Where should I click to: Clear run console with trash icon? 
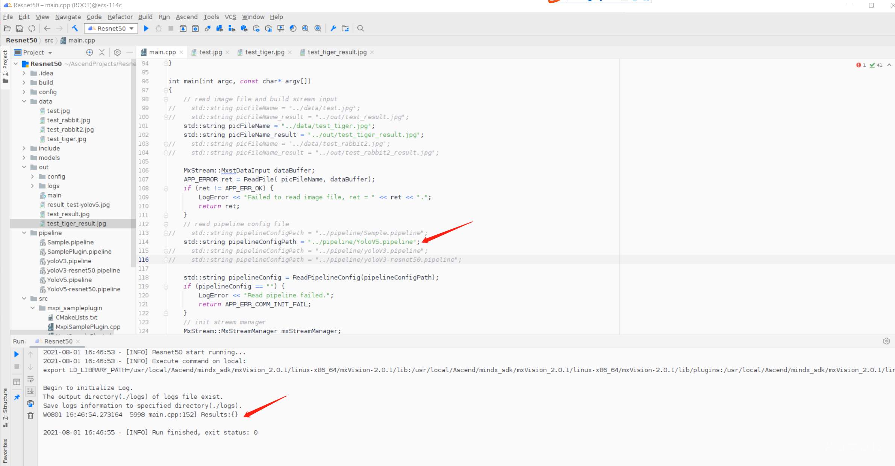(30, 416)
